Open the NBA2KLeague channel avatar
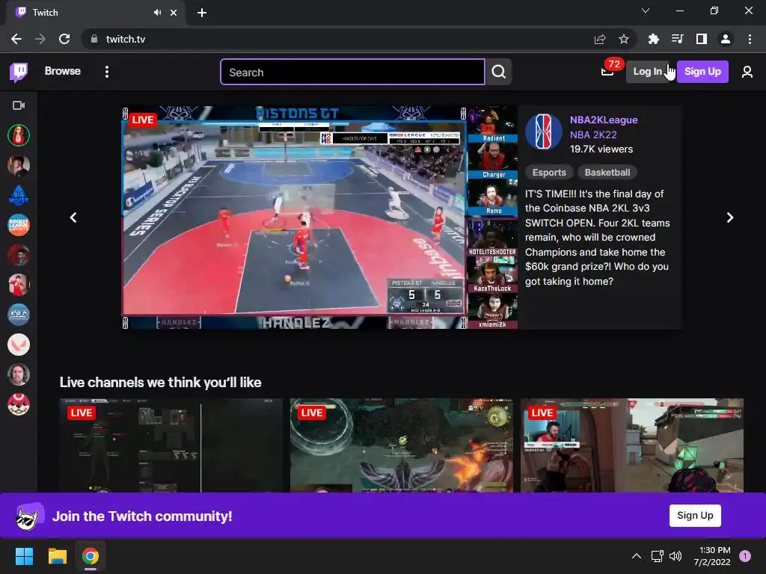Image resolution: width=766 pixels, height=574 pixels. click(x=544, y=132)
